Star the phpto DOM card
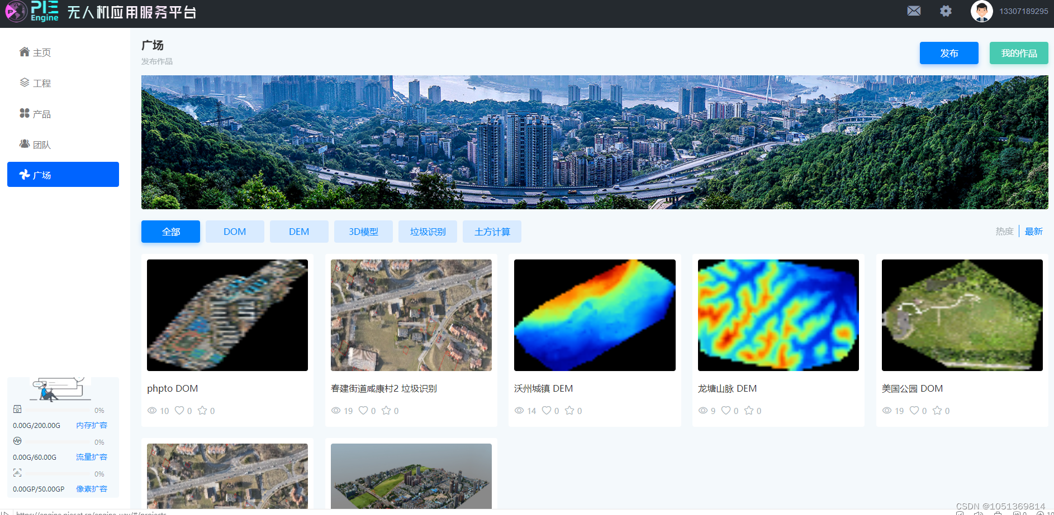 click(202, 410)
